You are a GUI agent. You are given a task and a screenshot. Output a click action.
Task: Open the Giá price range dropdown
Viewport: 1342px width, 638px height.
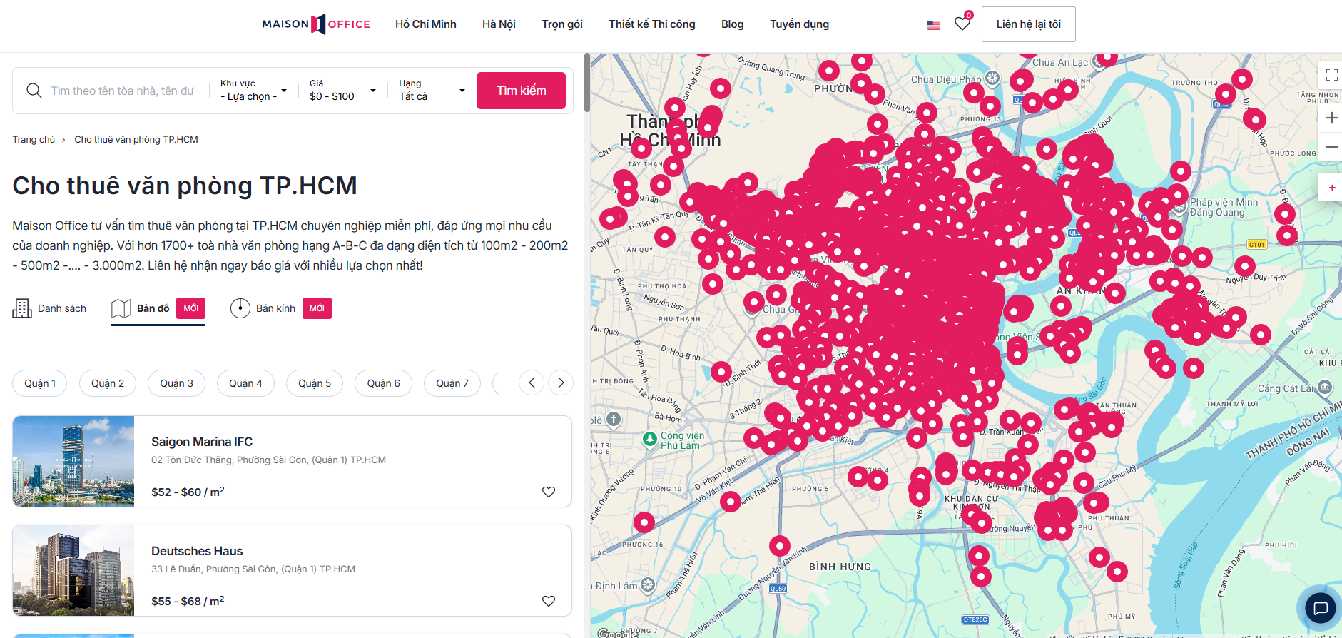[x=342, y=91]
